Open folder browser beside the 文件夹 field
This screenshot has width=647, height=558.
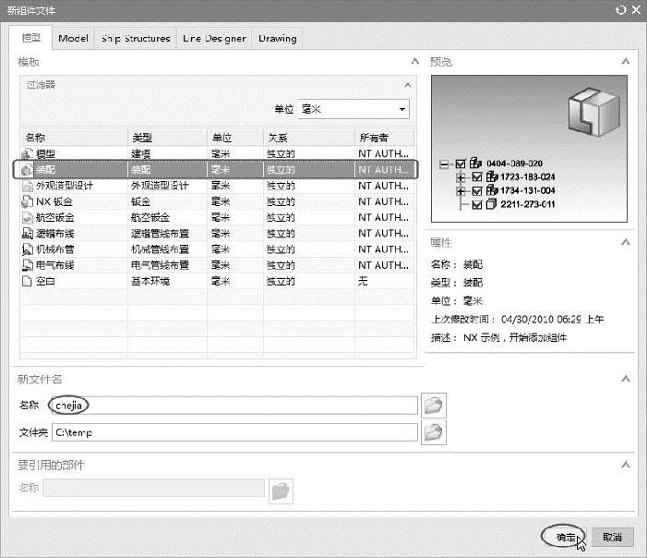click(433, 432)
